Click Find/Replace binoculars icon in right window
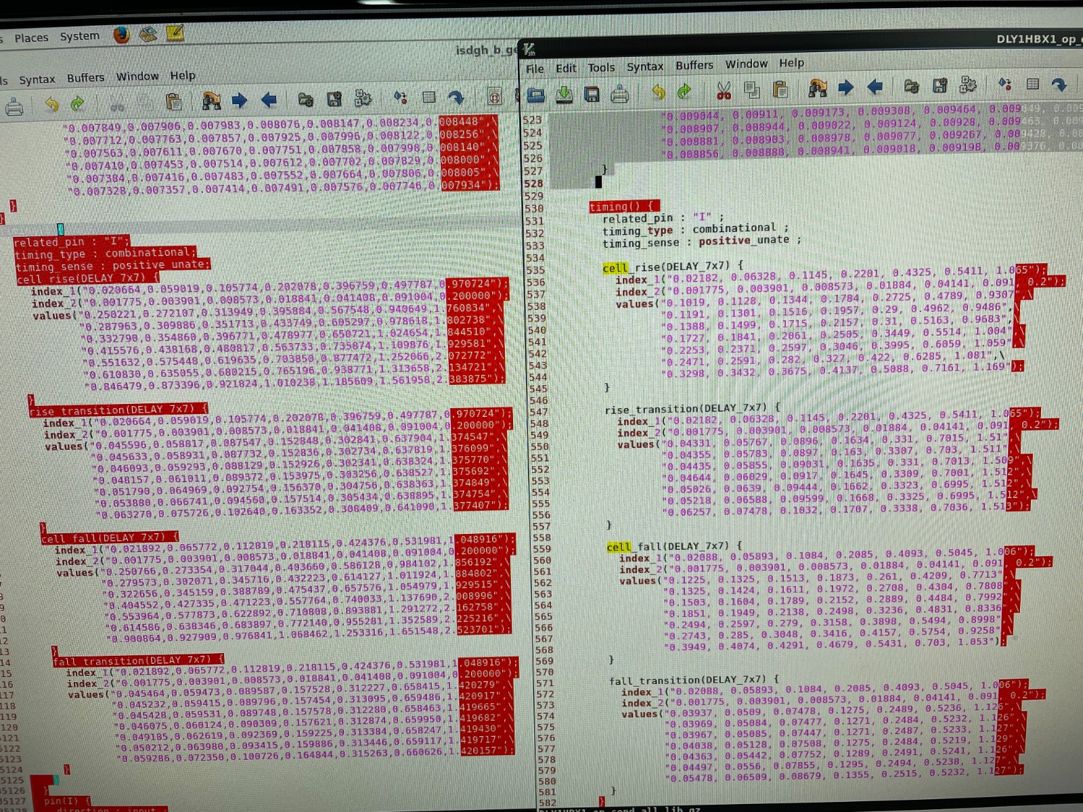Image resolution: width=1083 pixels, height=812 pixels. coord(818,88)
